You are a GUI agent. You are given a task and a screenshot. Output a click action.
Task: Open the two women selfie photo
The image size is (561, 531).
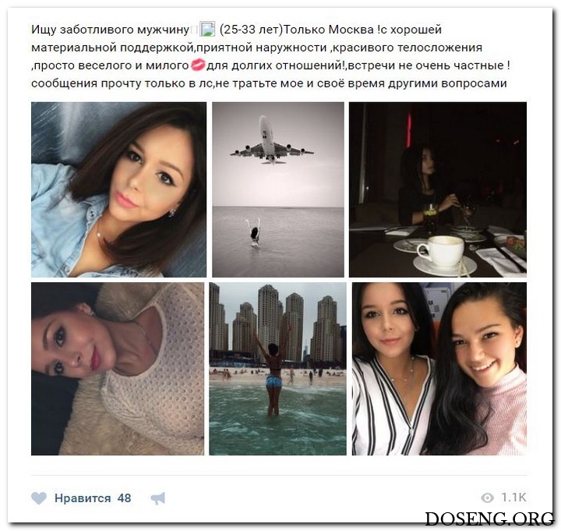tap(439, 369)
